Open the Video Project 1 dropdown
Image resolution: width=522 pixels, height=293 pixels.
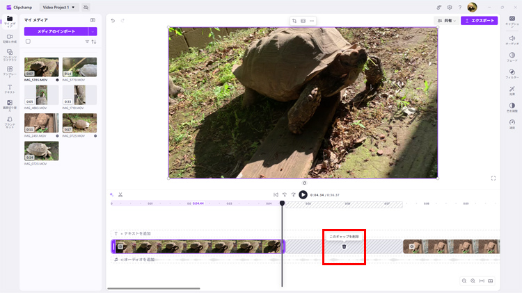[x=59, y=8]
